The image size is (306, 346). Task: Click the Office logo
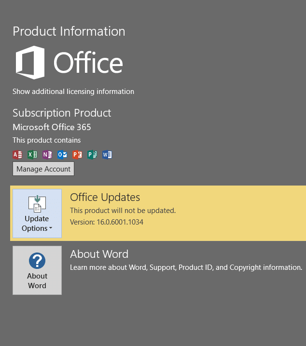tap(69, 63)
